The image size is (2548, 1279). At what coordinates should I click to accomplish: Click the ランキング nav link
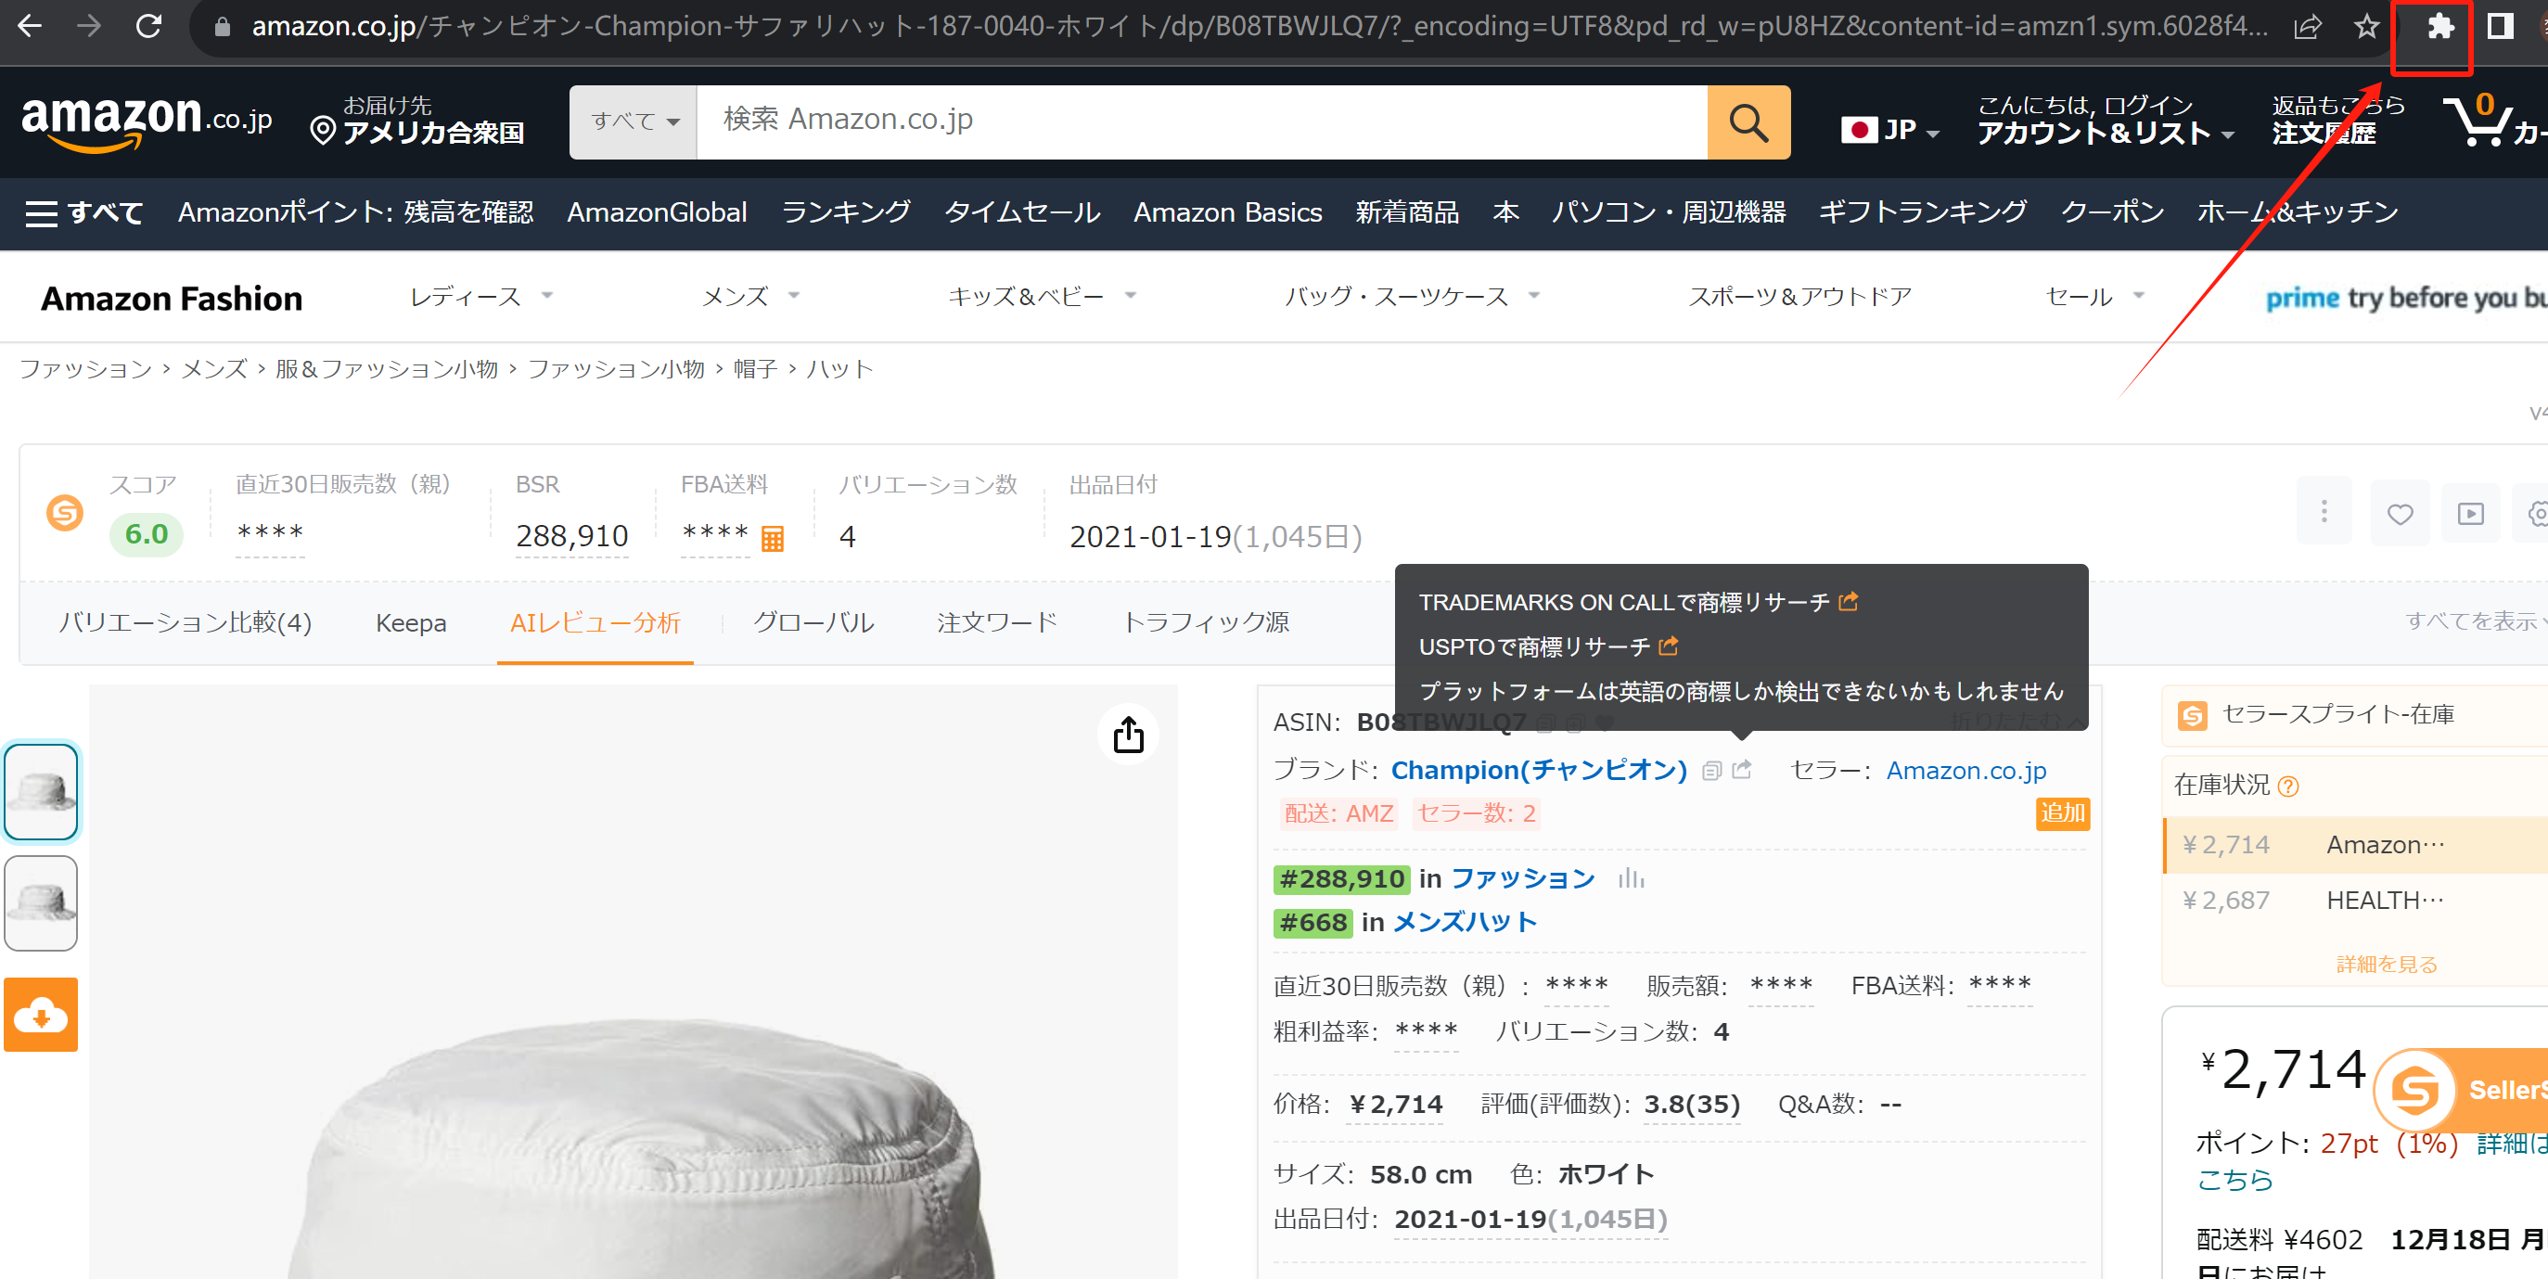pyautogui.click(x=845, y=212)
